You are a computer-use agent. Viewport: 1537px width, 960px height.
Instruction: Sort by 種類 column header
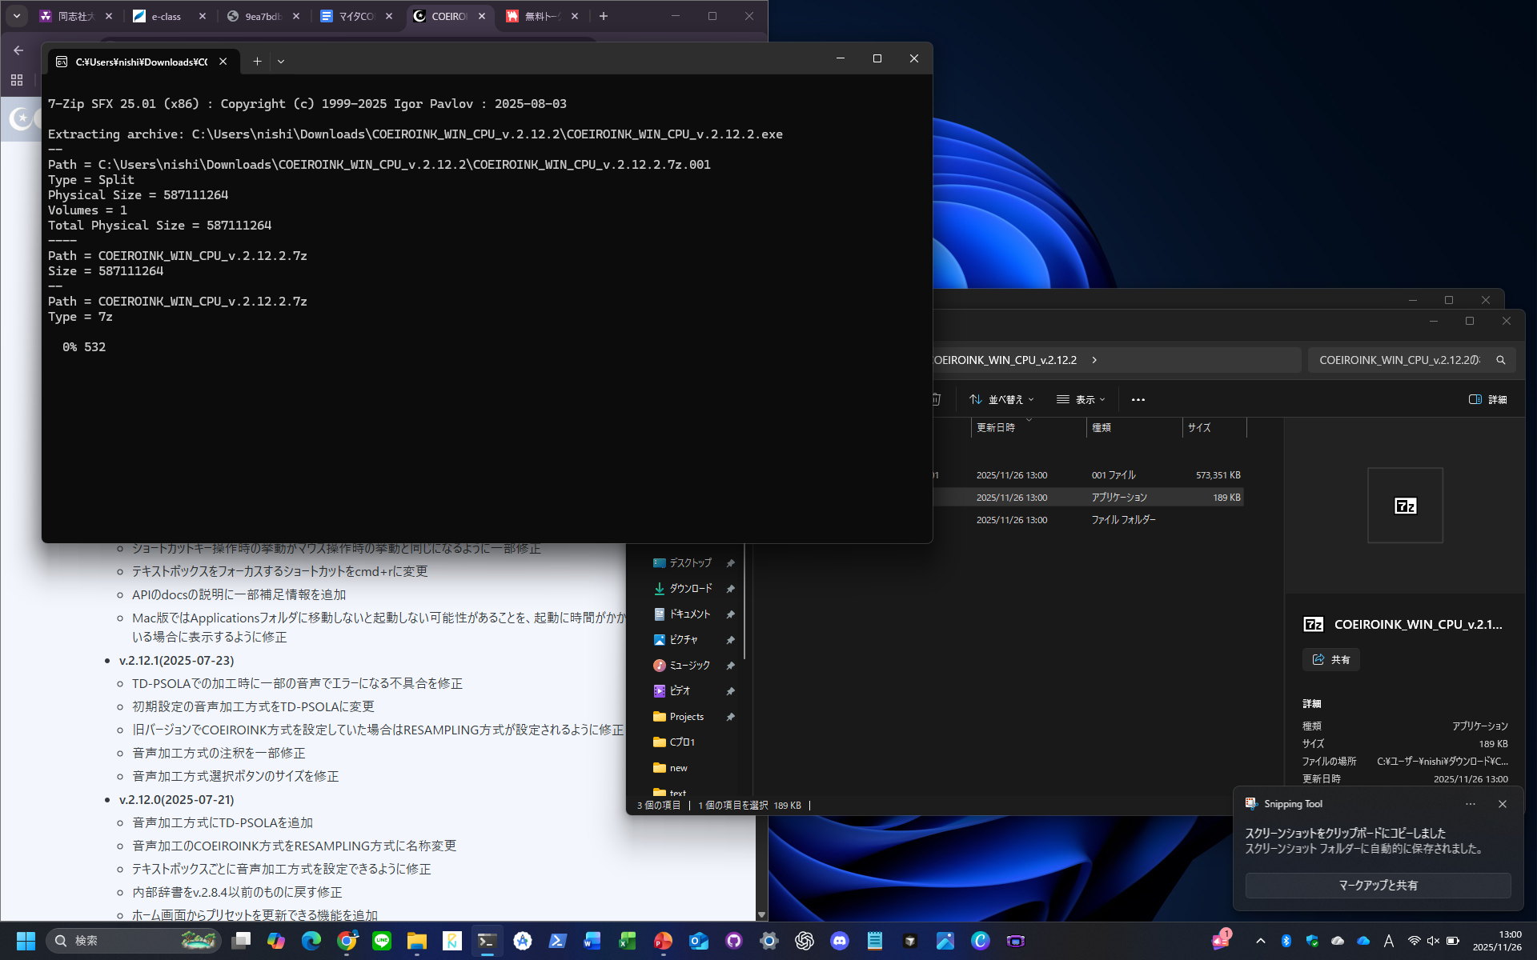click(1134, 428)
